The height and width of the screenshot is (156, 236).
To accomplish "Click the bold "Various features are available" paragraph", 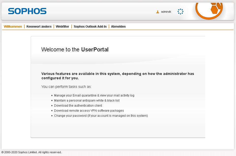I will (117, 76).
